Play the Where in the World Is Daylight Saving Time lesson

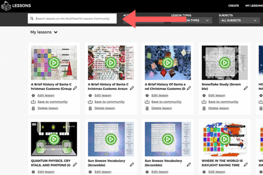coord(225,139)
